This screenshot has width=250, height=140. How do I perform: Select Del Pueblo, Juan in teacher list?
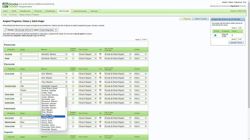point(53,99)
